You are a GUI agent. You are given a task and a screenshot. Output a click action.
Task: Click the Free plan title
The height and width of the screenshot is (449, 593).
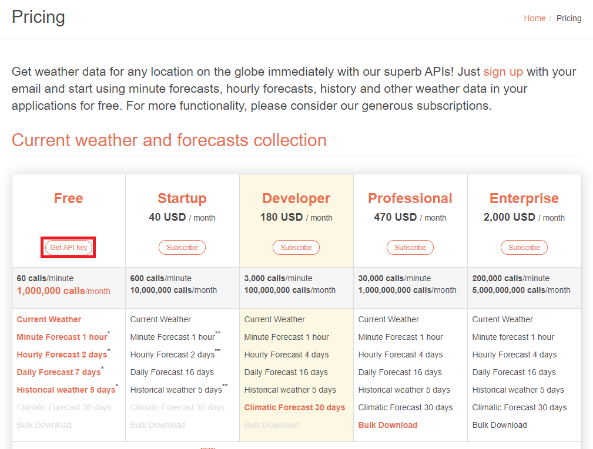68,198
